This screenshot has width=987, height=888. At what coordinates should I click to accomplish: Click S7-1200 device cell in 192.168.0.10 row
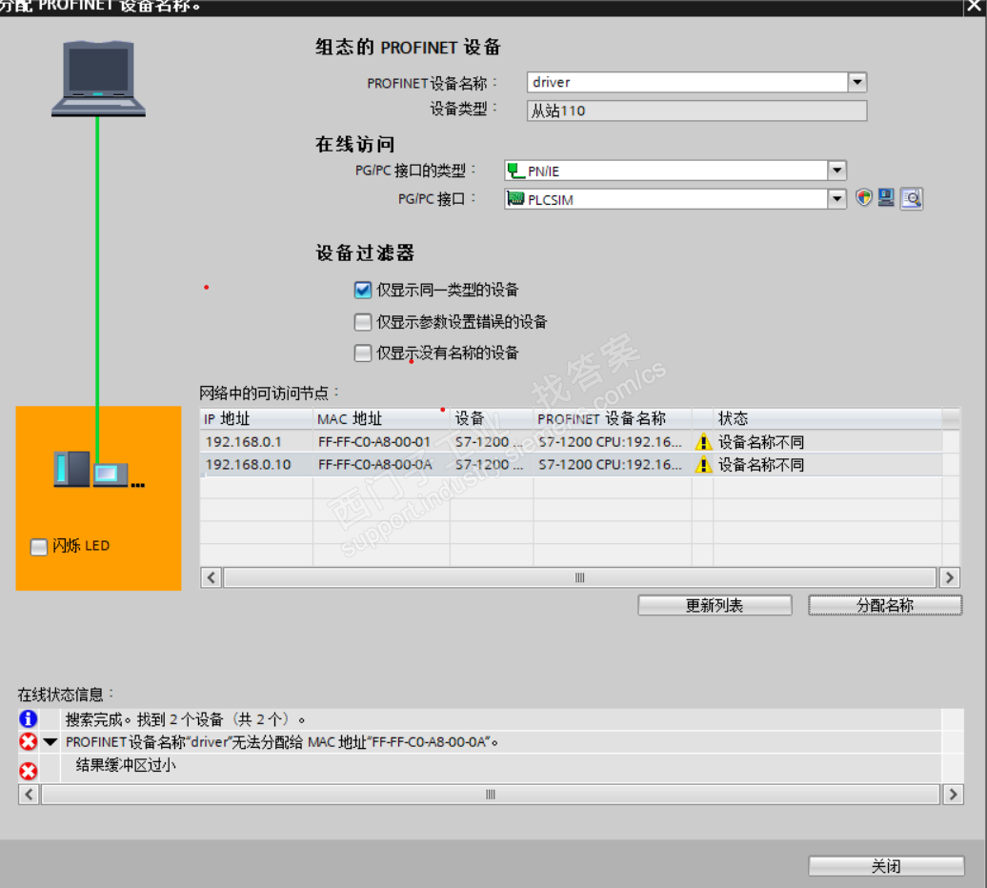coord(492,464)
